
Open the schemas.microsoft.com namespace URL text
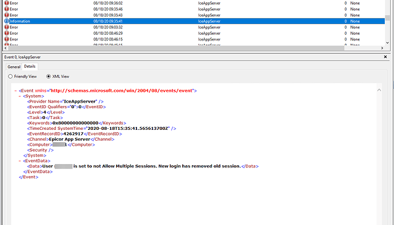(122, 91)
